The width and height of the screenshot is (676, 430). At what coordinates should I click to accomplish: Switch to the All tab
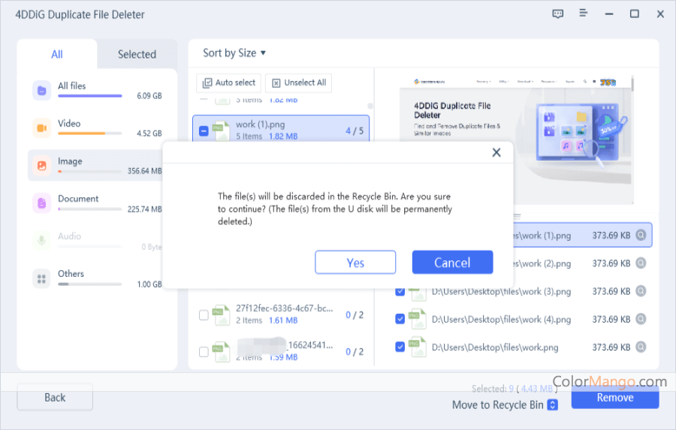pyautogui.click(x=57, y=54)
